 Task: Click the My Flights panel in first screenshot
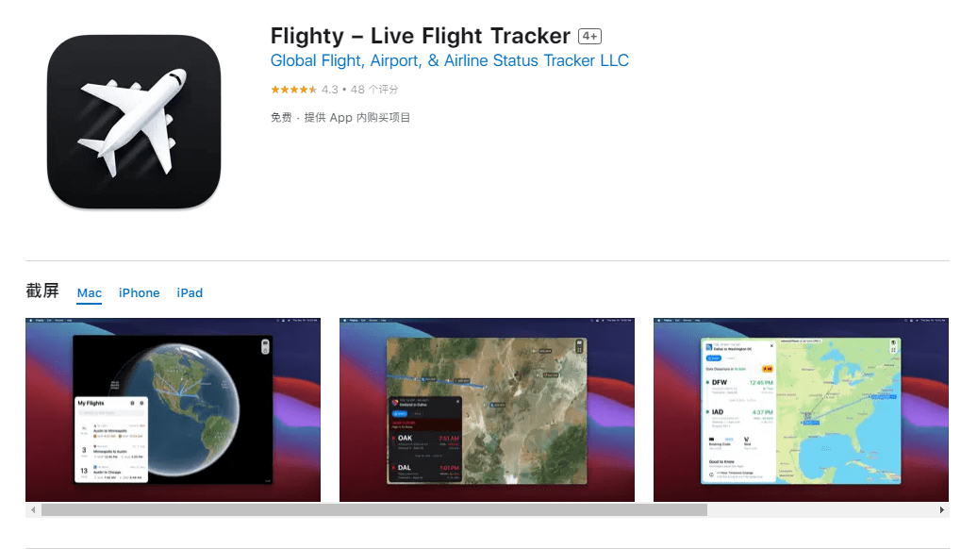111,440
